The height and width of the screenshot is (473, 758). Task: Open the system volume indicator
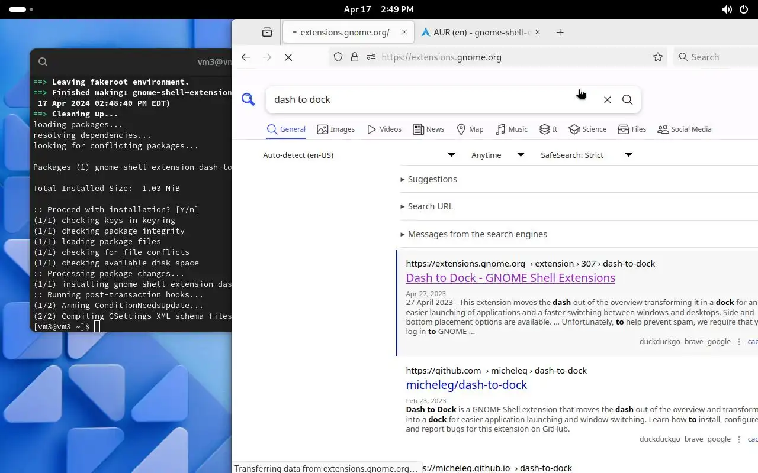tap(727, 9)
